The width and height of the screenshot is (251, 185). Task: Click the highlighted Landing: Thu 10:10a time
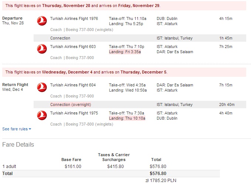pos(127,118)
